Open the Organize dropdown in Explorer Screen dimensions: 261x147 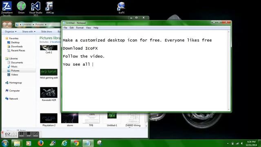11,31
